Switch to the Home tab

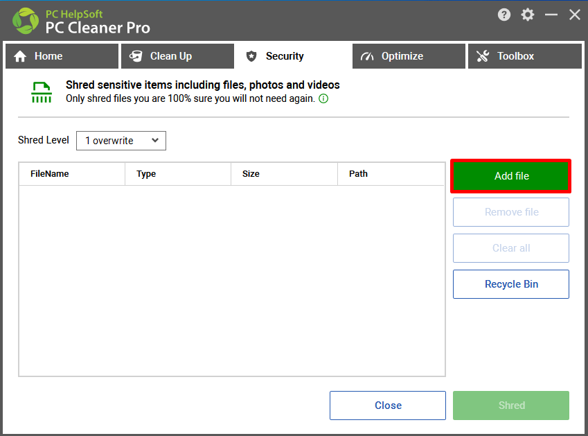coord(62,56)
